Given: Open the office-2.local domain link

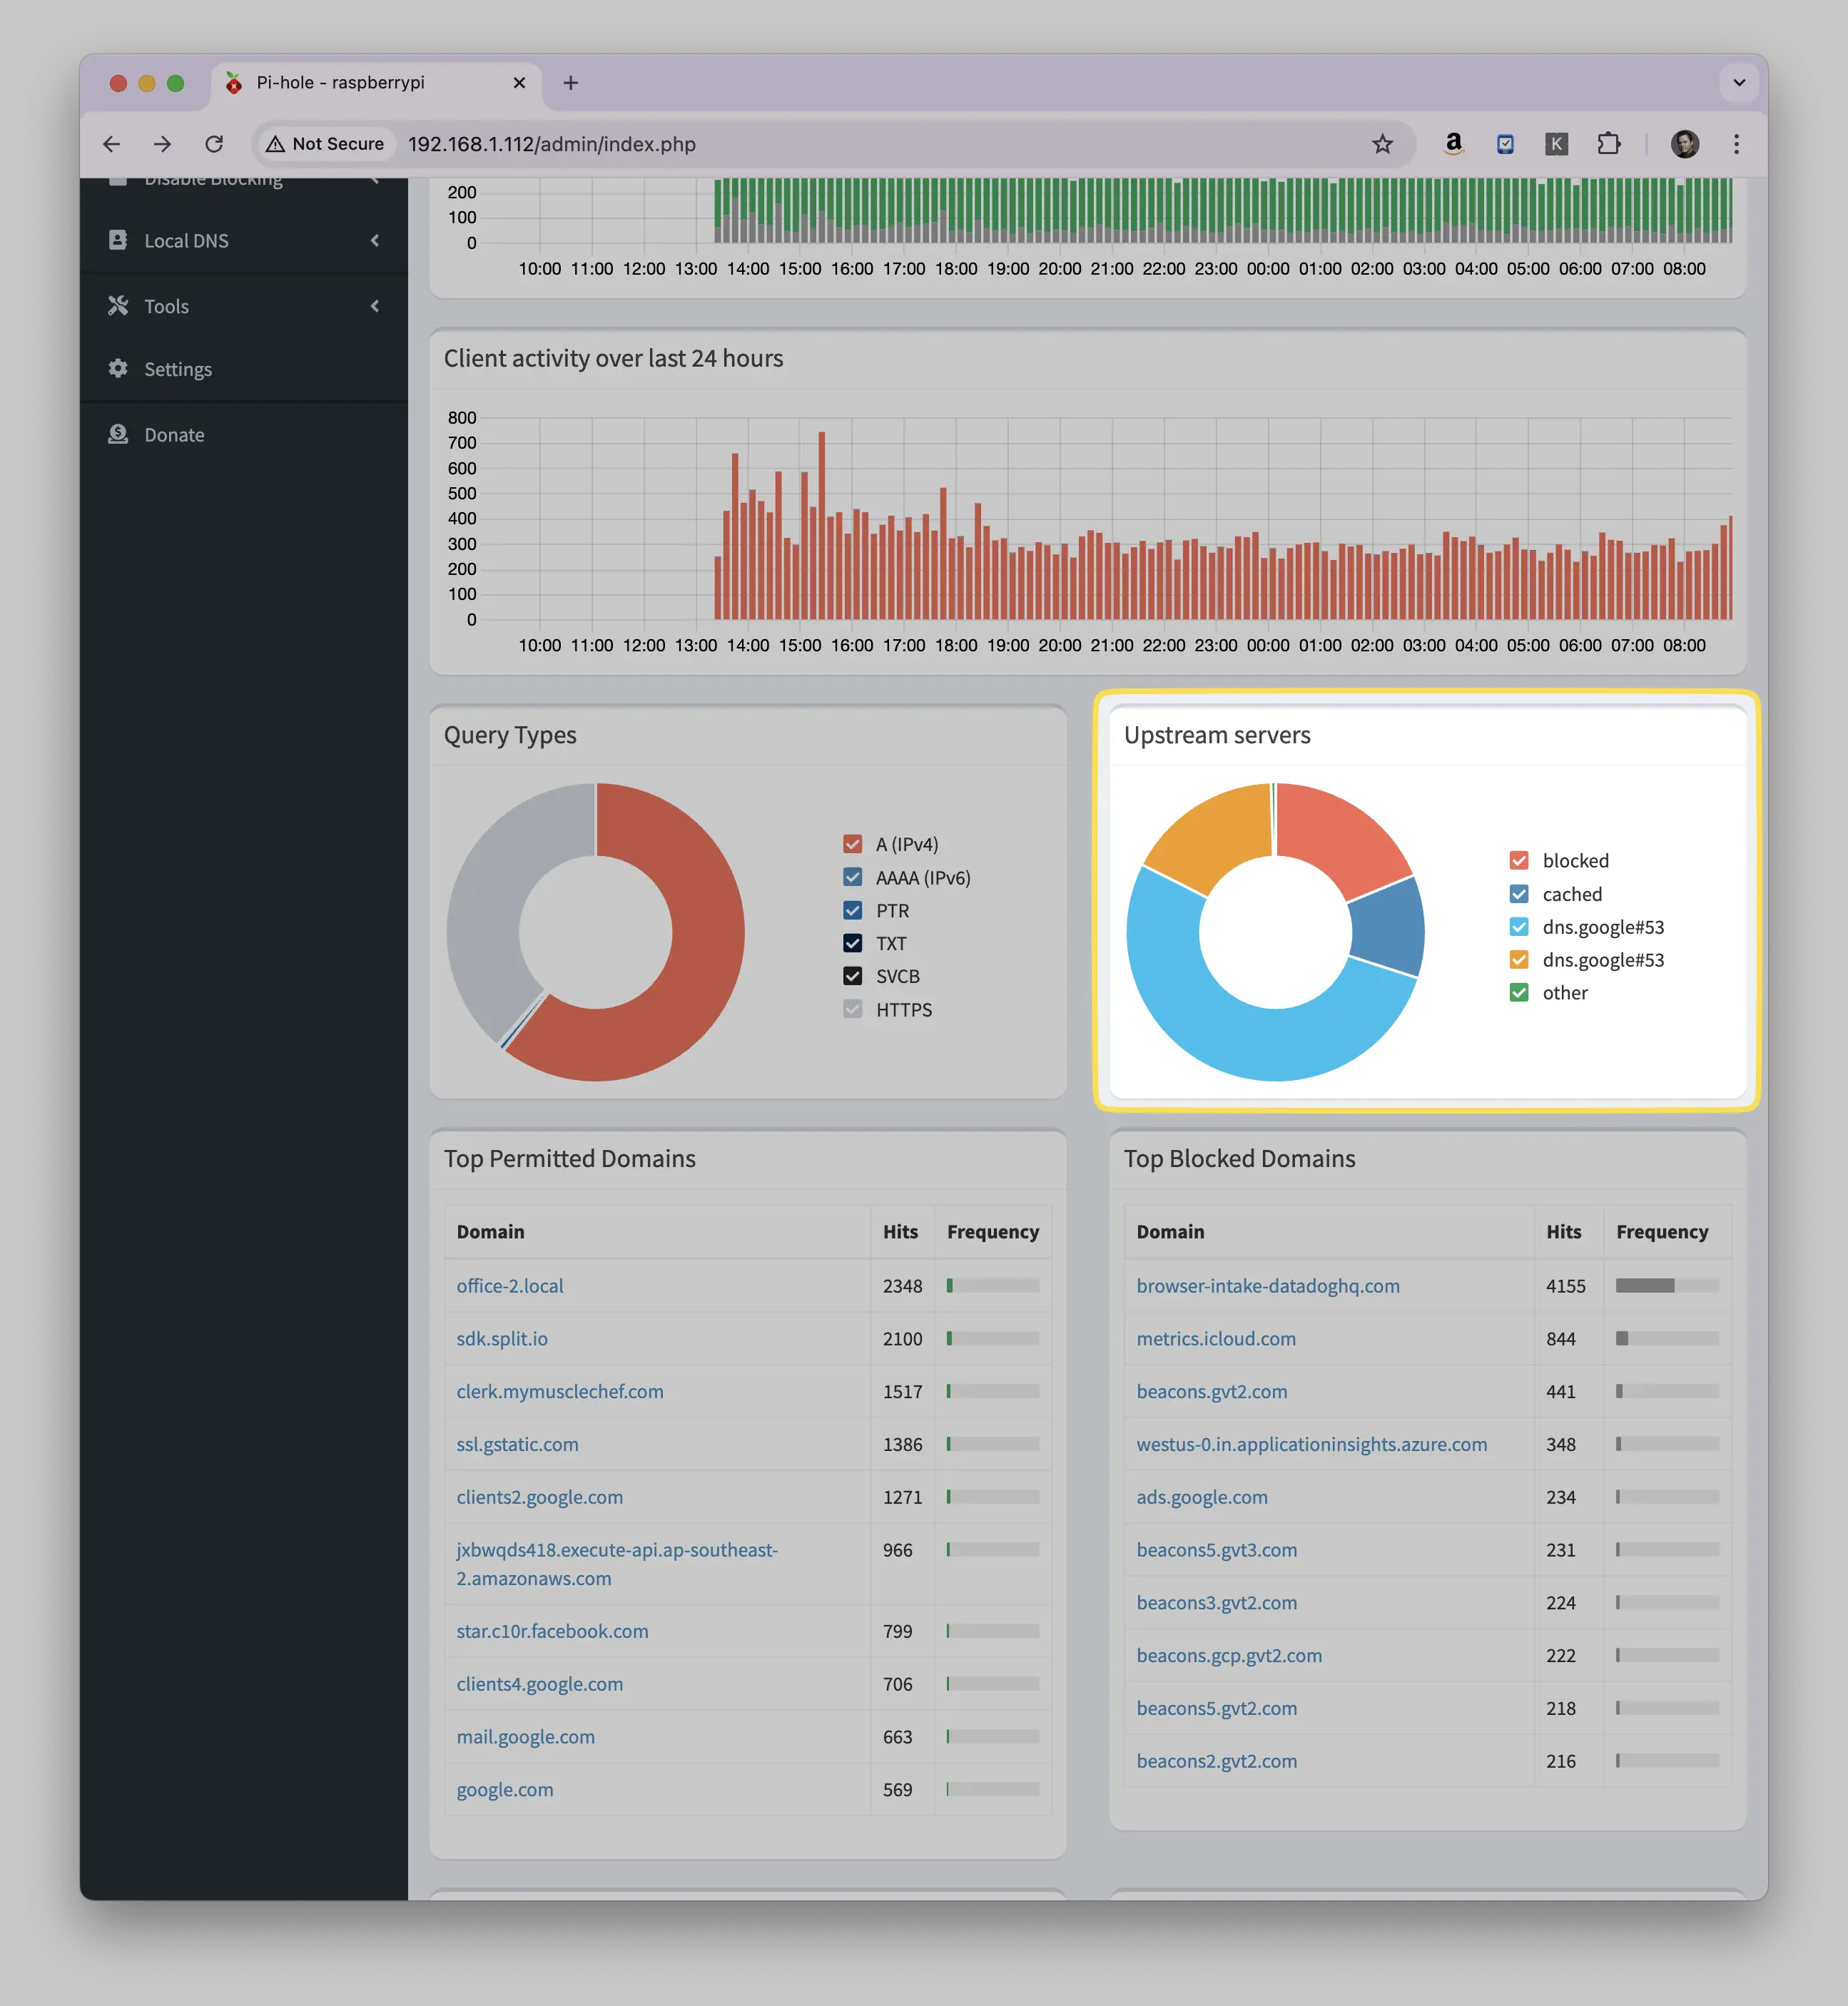Looking at the screenshot, I should pos(510,1286).
